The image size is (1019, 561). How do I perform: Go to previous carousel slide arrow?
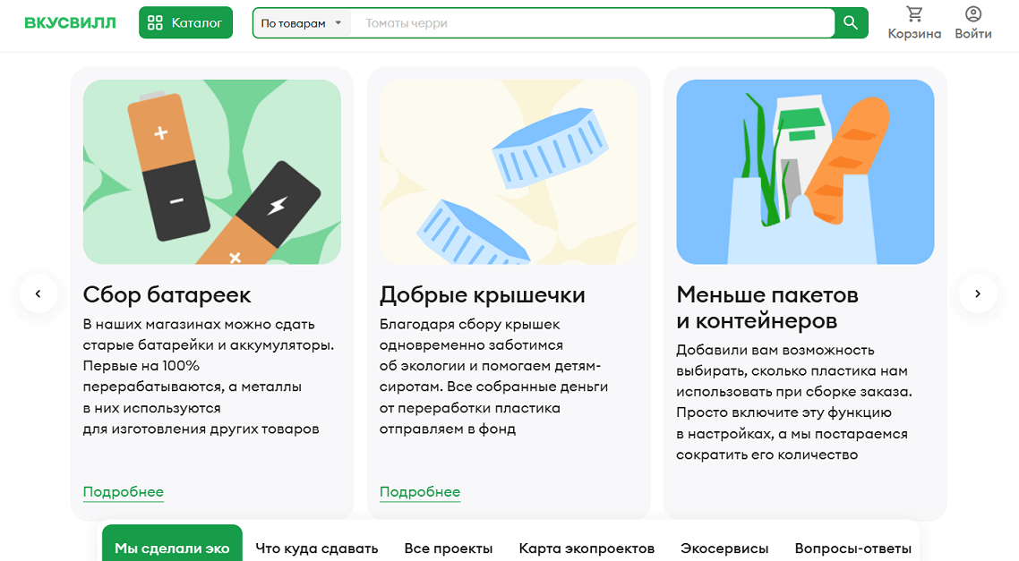point(39,293)
